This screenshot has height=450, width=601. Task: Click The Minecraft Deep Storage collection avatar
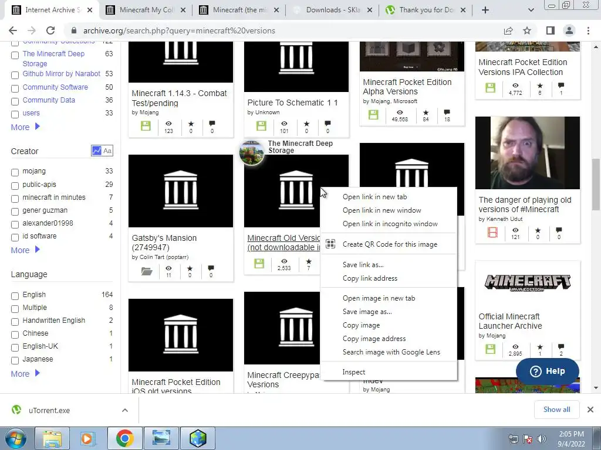tap(251, 152)
